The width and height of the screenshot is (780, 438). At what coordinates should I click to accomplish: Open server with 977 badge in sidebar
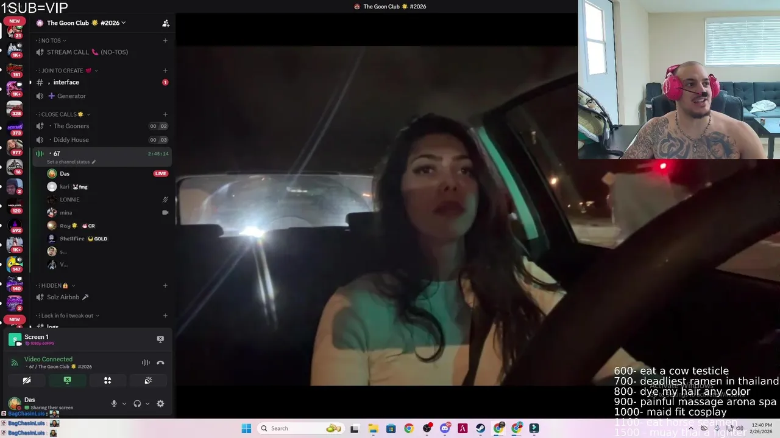click(x=15, y=147)
